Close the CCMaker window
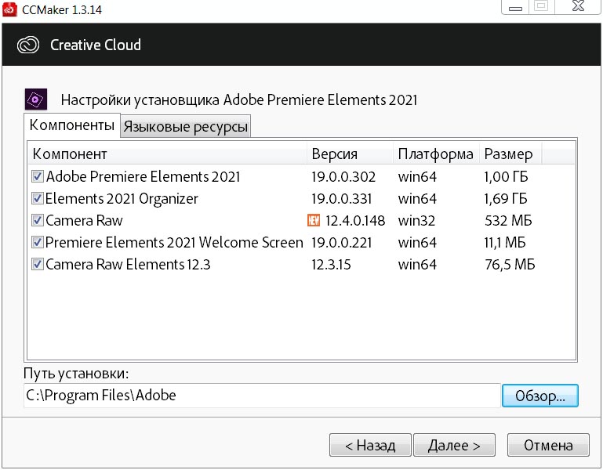603x470 pixels. coord(578,6)
